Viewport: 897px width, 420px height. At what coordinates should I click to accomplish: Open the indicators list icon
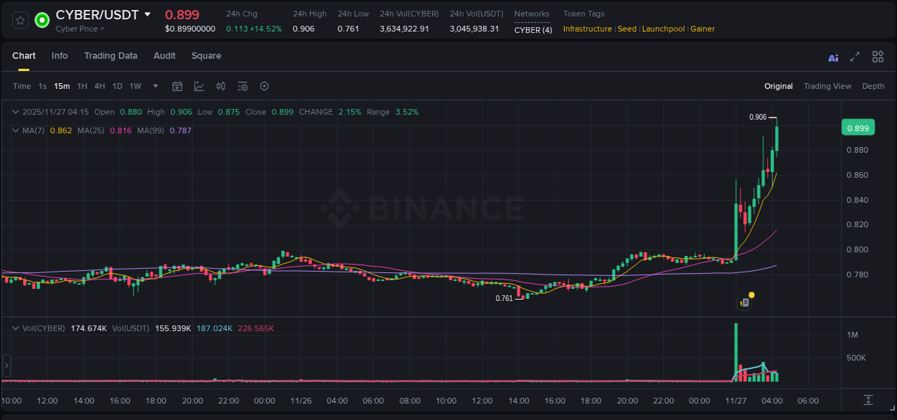[243, 86]
